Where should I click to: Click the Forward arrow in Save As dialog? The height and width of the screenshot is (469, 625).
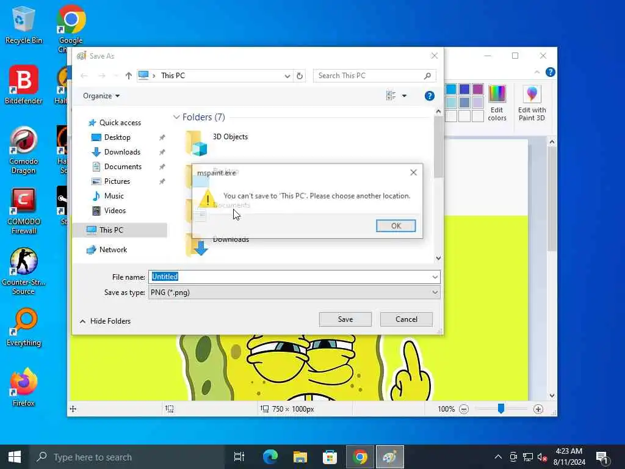pyautogui.click(x=102, y=76)
